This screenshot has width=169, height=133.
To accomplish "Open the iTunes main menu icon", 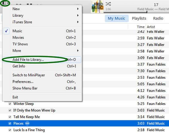I will [5, 3].
